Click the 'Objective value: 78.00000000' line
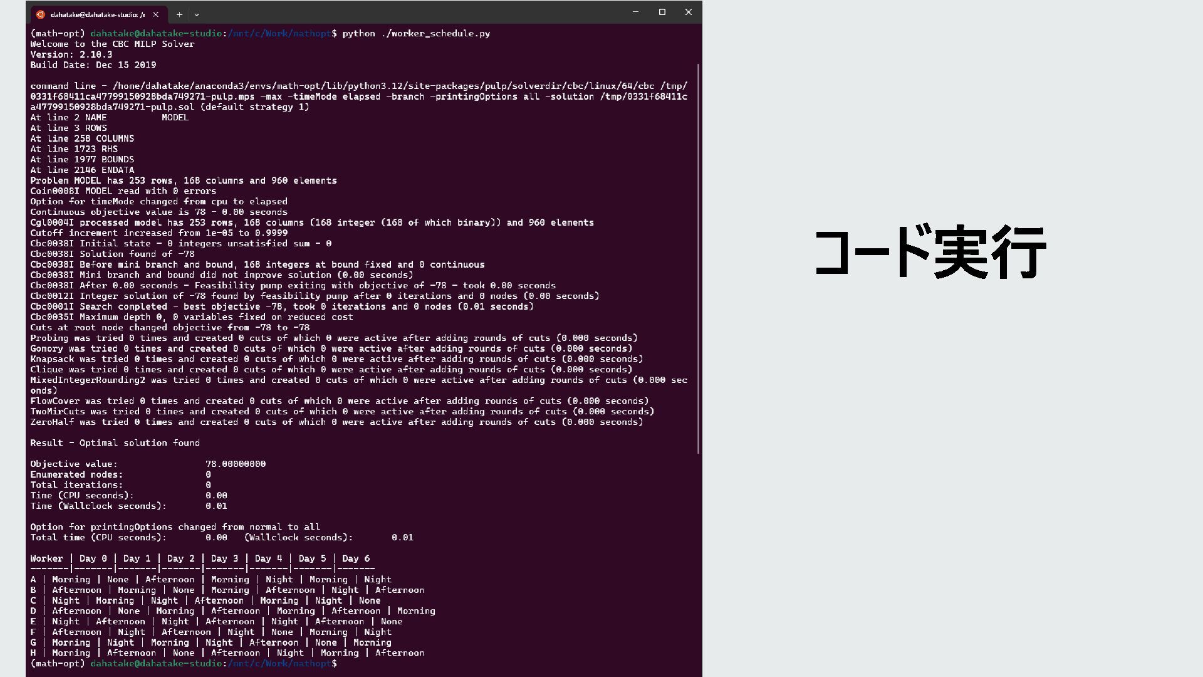 coord(148,464)
